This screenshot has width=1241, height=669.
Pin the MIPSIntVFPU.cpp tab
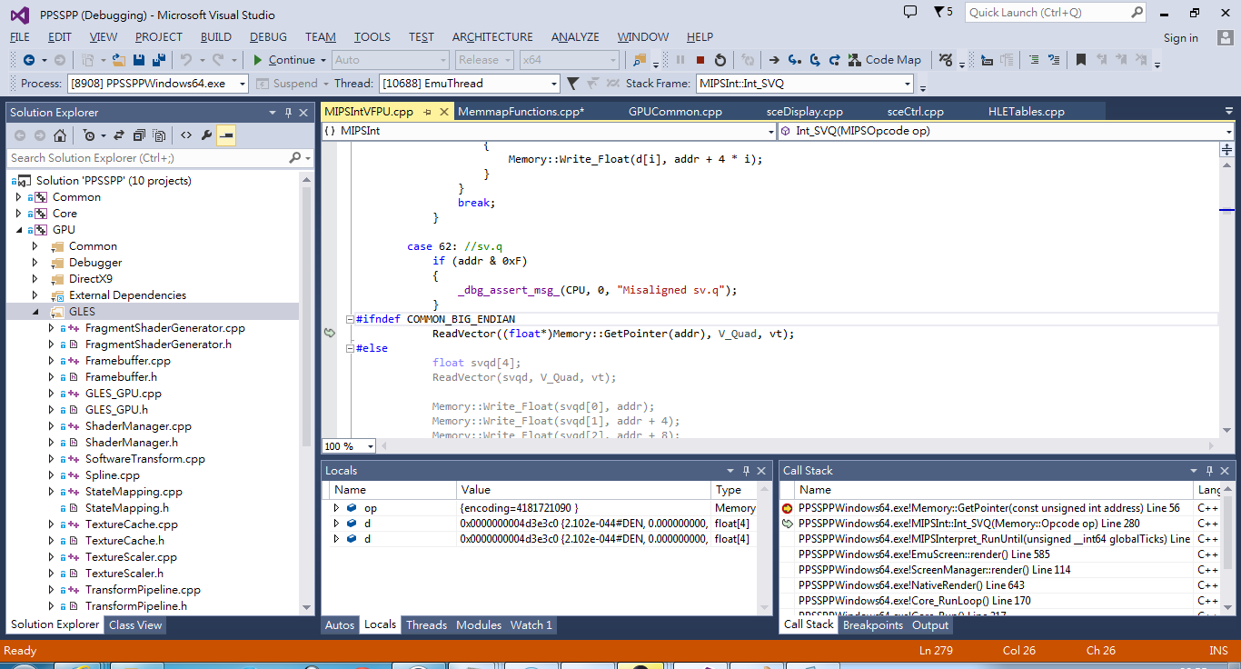pos(427,112)
